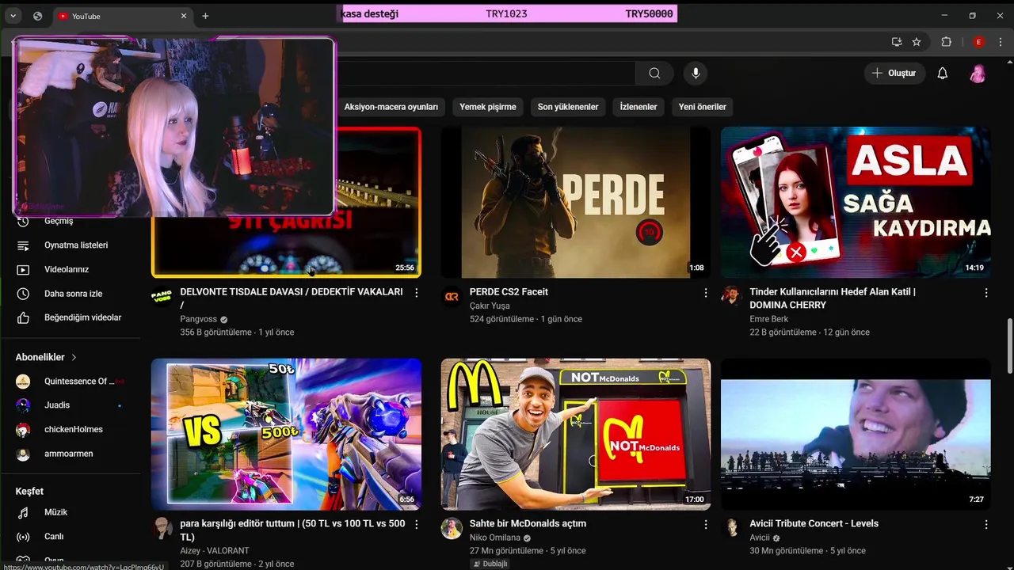The width and height of the screenshot is (1014, 570).
Task: Click the page vertical scrollbar thumb
Action: click(x=1009, y=346)
